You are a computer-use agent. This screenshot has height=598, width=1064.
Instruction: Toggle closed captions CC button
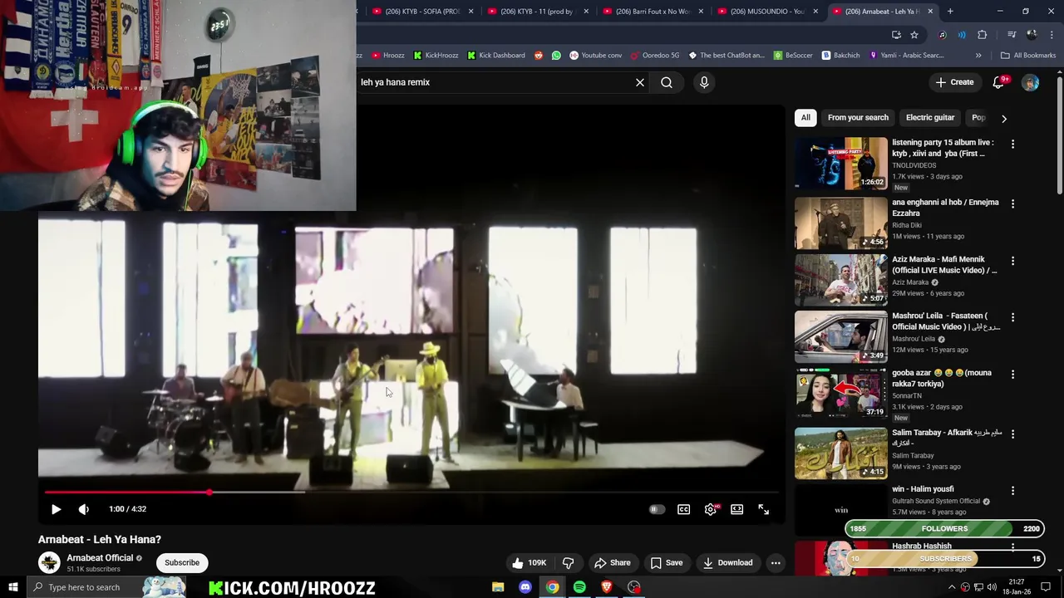tap(683, 509)
